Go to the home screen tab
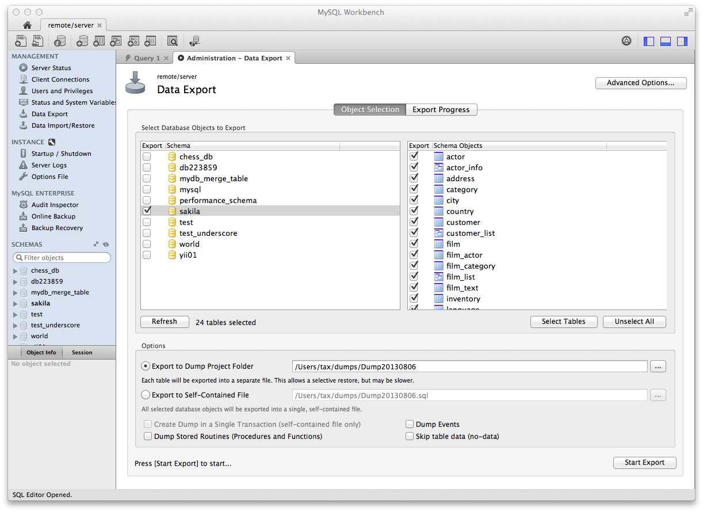Image resolution: width=703 pixels, height=512 pixels. click(27, 25)
